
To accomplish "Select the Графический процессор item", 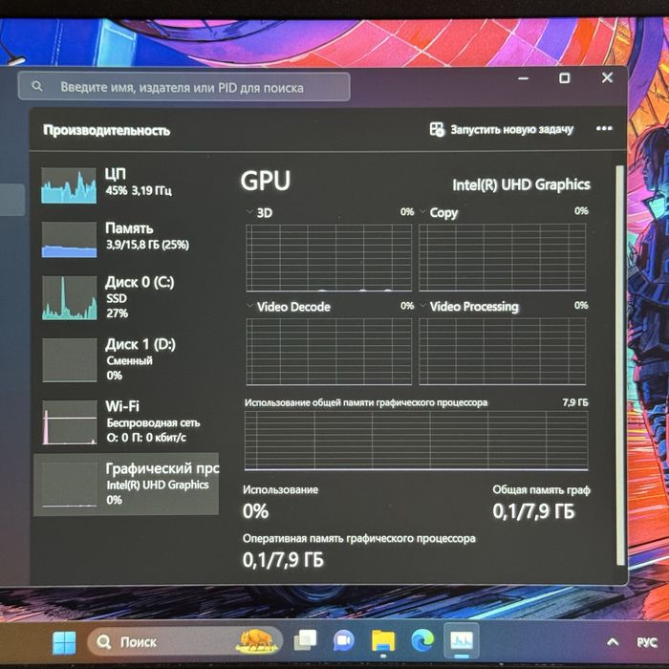I will click(x=126, y=484).
